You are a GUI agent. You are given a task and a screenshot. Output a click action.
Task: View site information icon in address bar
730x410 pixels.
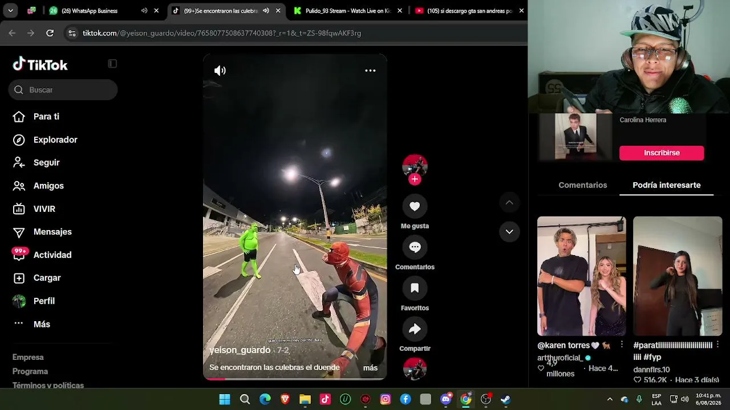click(x=72, y=33)
